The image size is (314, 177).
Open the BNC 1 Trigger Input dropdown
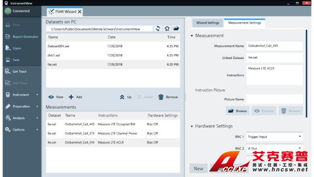click(274, 137)
